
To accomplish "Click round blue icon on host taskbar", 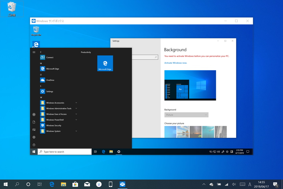I will click(99, 184).
